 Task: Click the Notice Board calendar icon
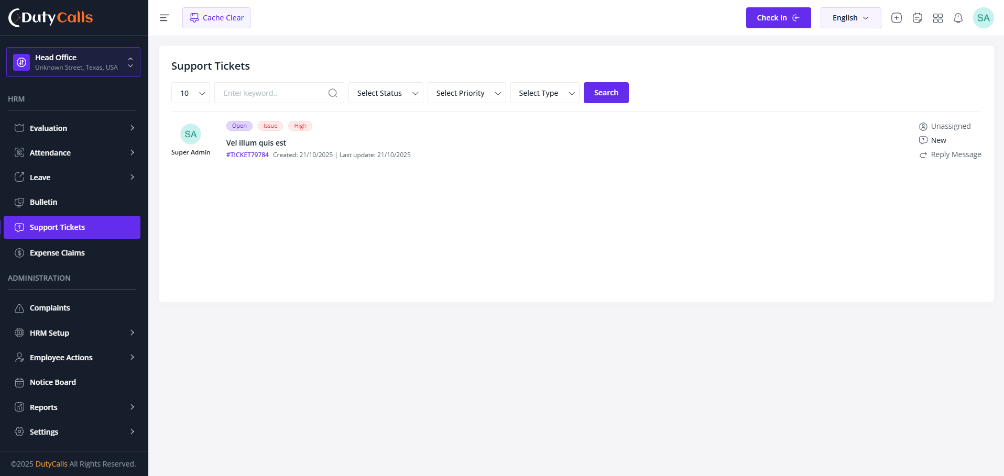click(x=19, y=382)
